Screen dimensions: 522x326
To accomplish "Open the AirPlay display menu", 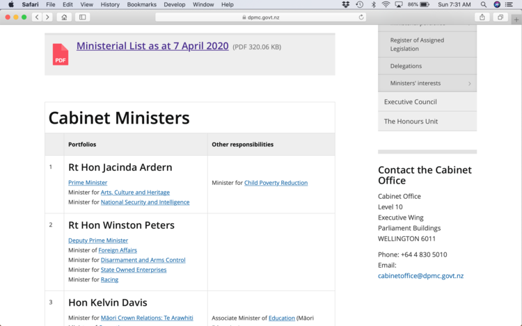I will (399, 4).
